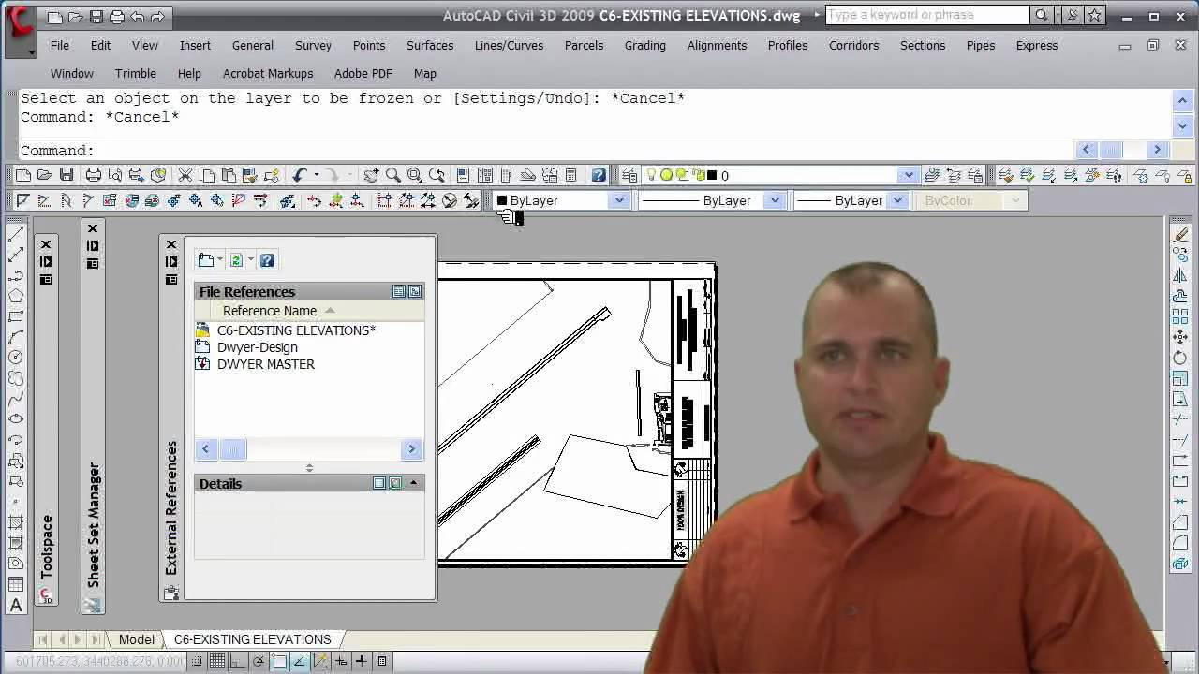Open the Corridors menu
1199x674 pixels.
(853, 45)
